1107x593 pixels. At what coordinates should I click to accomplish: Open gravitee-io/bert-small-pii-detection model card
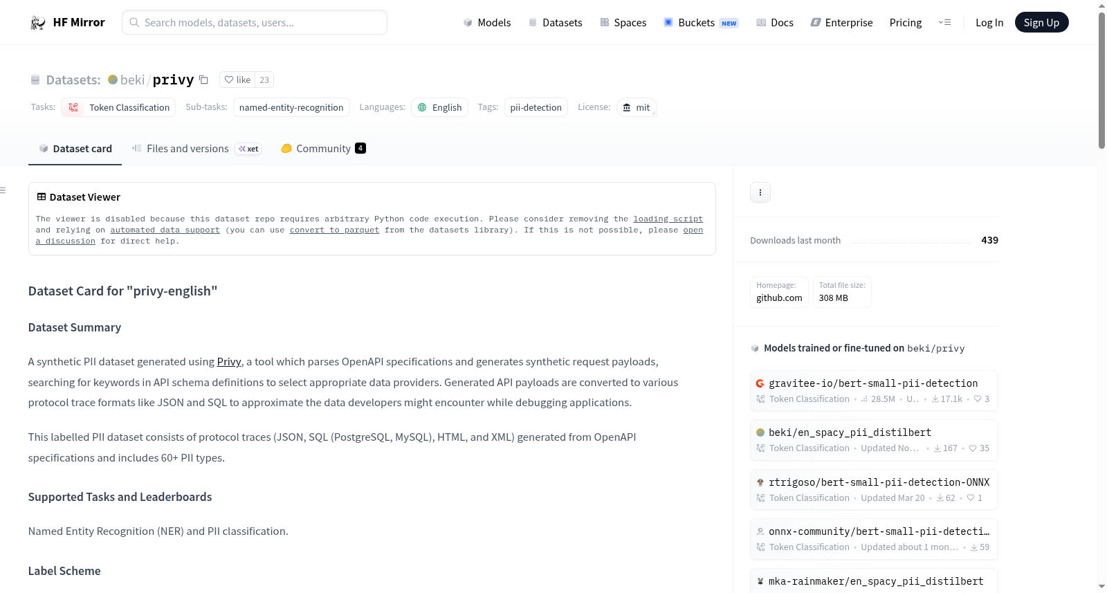click(874, 390)
